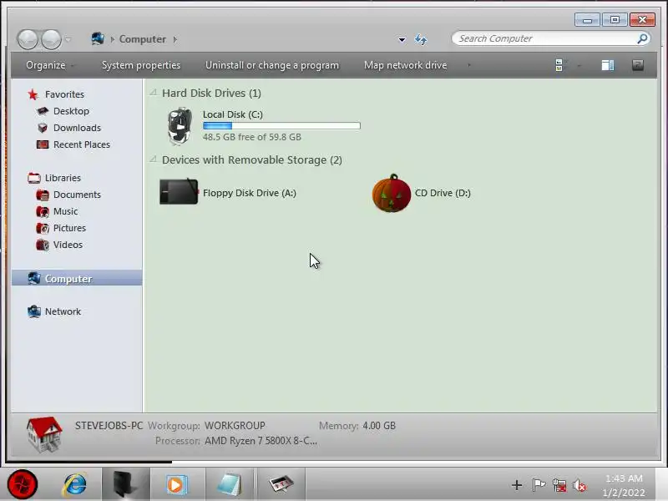The width and height of the screenshot is (668, 501).
Task: Collapse the Hard Disk Drives group
Action: coord(154,93)
